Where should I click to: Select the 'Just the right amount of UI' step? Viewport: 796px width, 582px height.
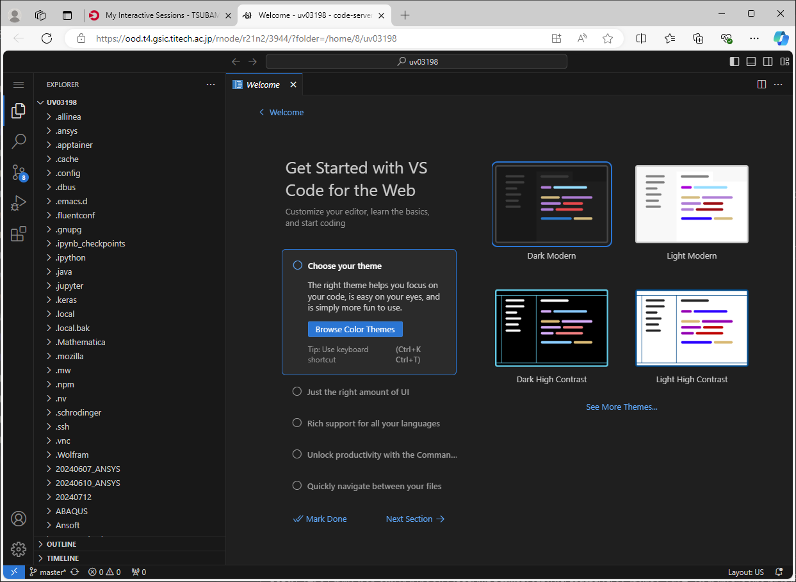pyautogui.click(x=357, y=392)
